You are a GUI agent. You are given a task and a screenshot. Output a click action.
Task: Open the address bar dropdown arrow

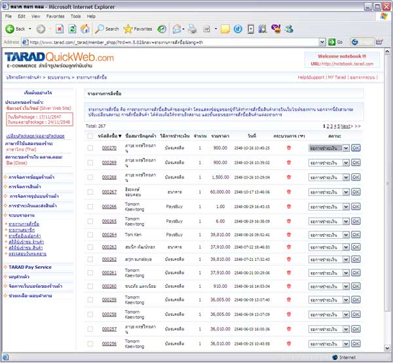(x=322, y=42)
